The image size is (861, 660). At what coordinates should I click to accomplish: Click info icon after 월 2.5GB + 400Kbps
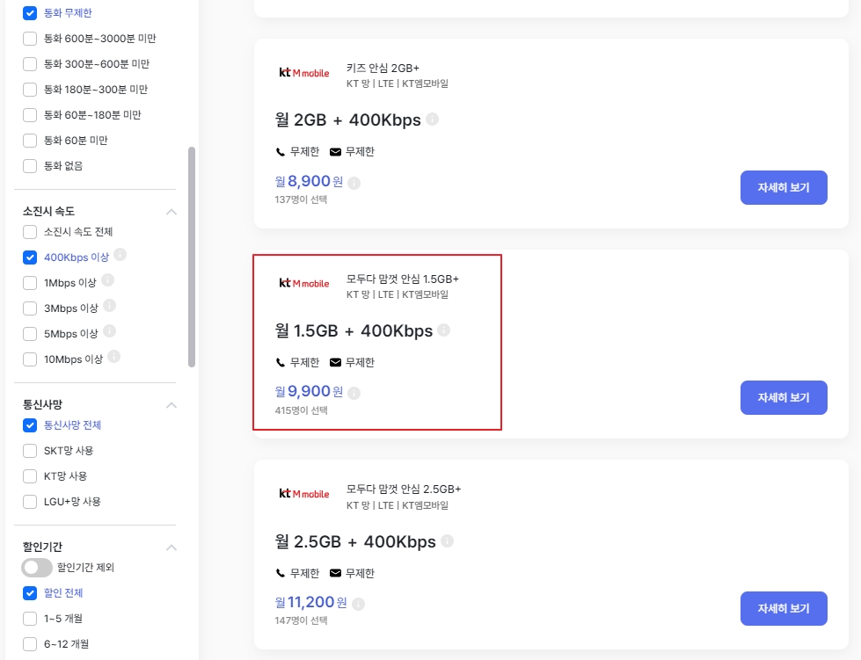coord(448,541)
